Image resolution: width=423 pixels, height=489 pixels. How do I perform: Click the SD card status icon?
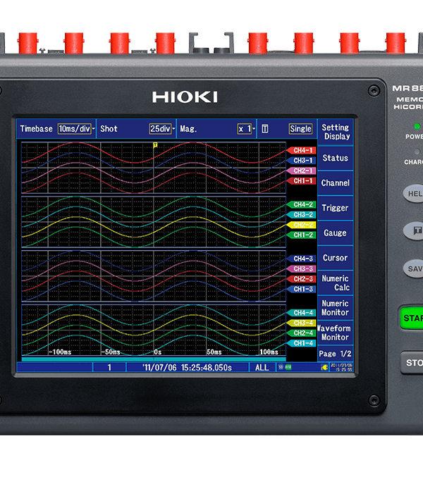(281, 367)
